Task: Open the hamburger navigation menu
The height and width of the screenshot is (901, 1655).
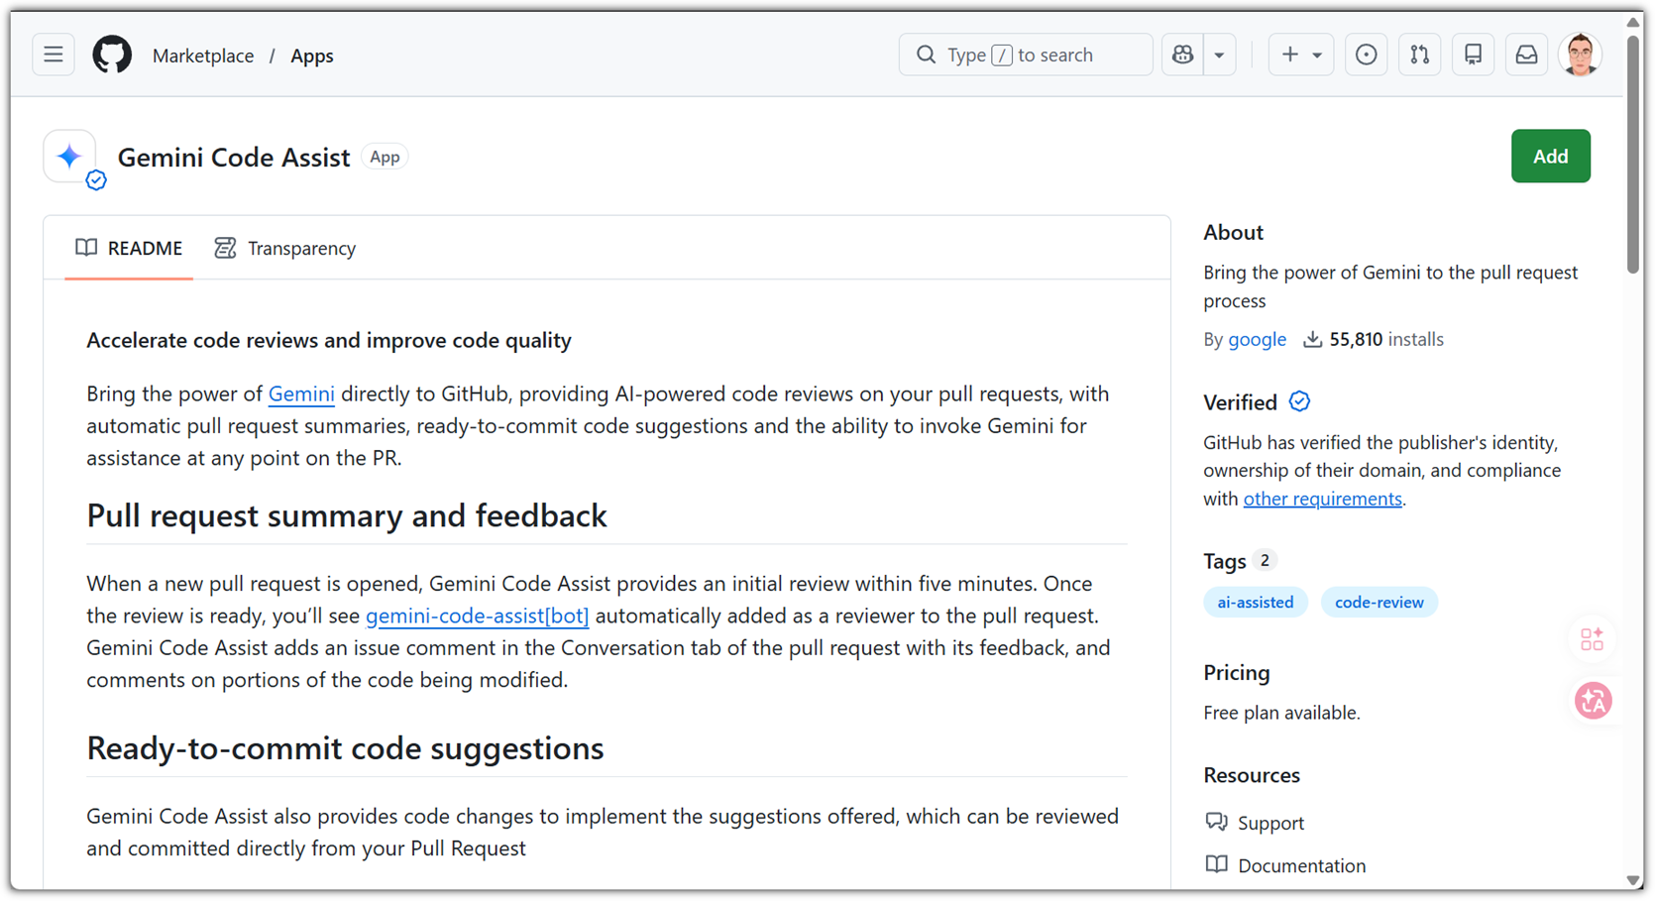Action: 54,56
